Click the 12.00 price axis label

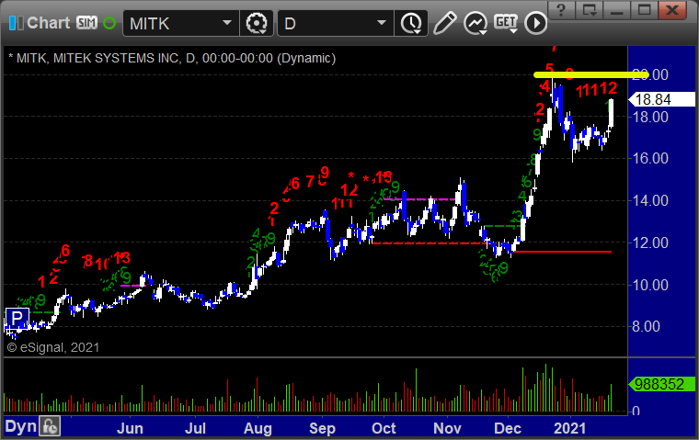(x=650, y=243)
